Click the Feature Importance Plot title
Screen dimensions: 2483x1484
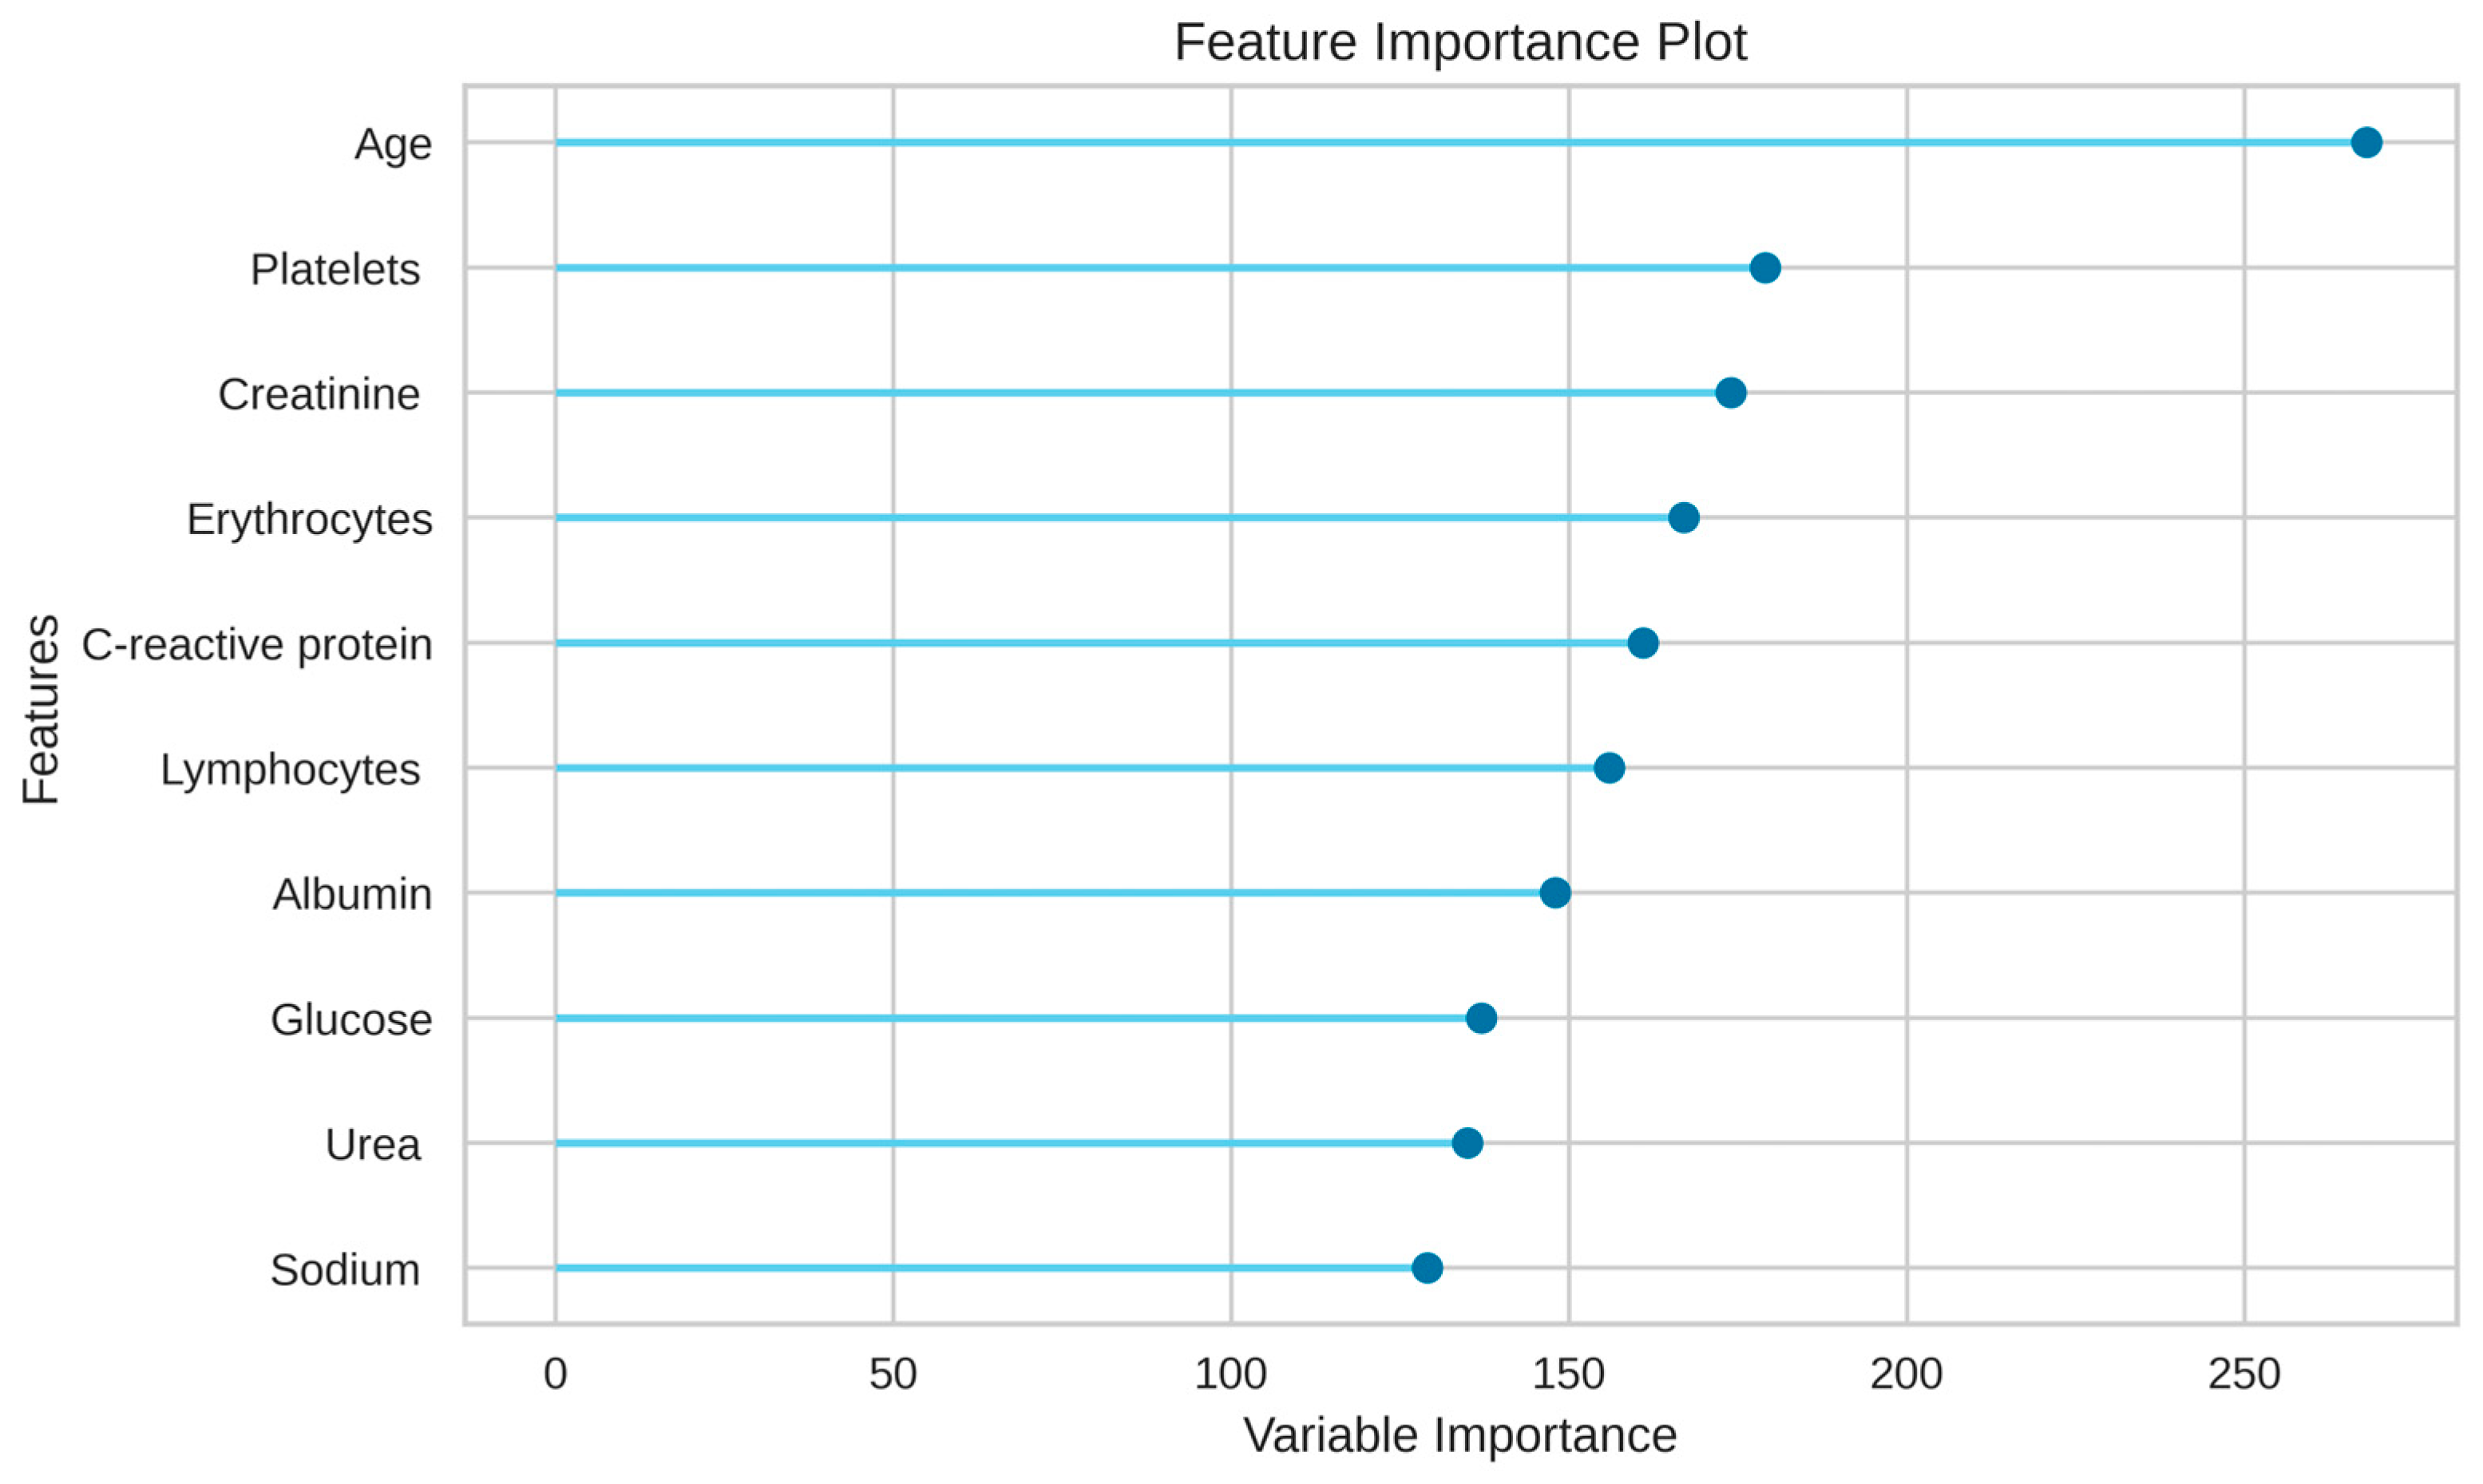pos(1460,43)
